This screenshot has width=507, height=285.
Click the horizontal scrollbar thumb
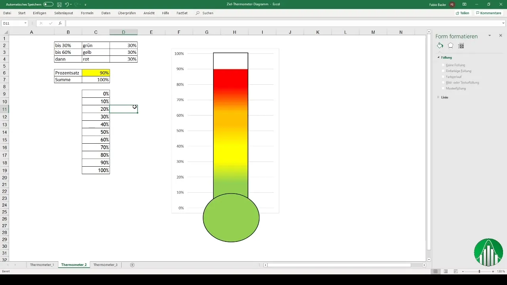point(339,265)
